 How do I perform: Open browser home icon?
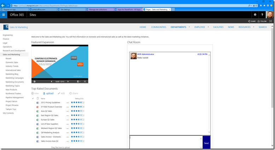click(x=261, y=6)
